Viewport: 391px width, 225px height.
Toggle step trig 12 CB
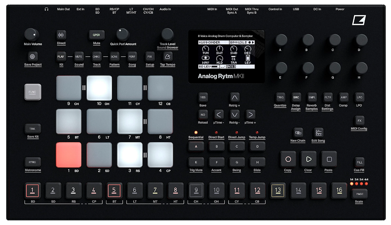tap(257, 191)
